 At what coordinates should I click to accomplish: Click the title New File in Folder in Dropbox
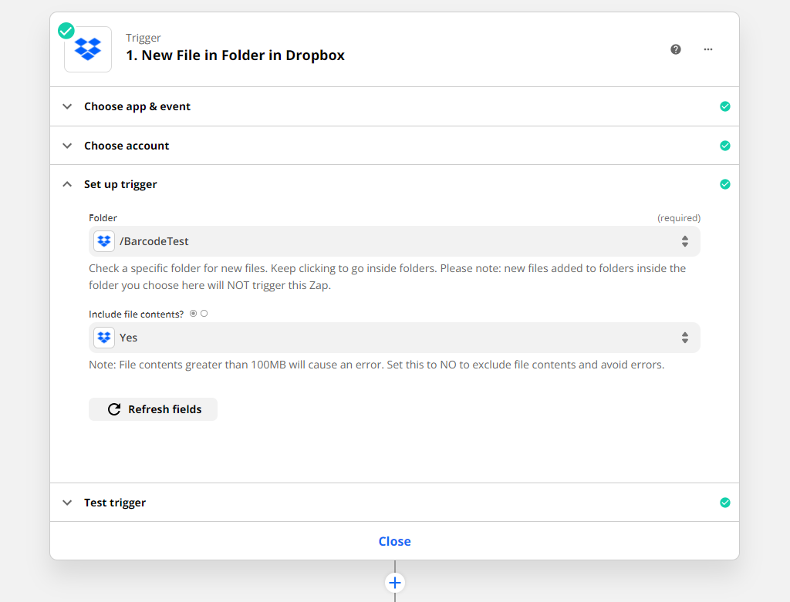click(x=235, y=55)
